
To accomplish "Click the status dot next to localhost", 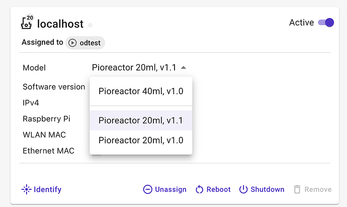I will pyautogui.click(x=90, y=25).
